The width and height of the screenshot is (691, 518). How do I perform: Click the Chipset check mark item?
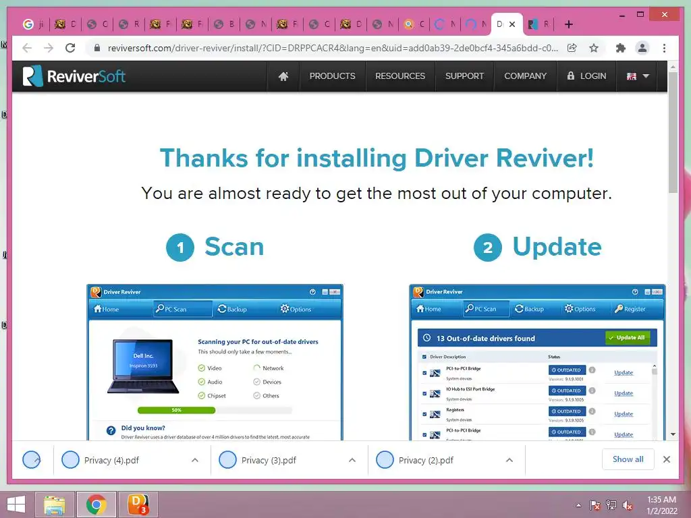(211, 395)
